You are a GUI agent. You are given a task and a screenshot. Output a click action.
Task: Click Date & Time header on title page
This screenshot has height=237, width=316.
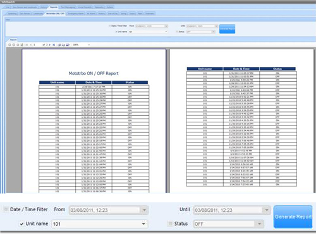[94, 83]
